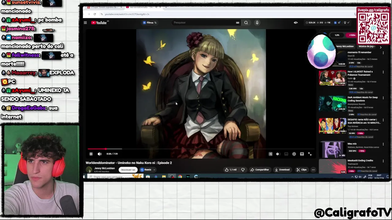Image resolution: width=392 pixels, height=220 pixels.
Task: Expand the Remix dropdown chevron
Action: pyautogui.click(x=154, y=170)
